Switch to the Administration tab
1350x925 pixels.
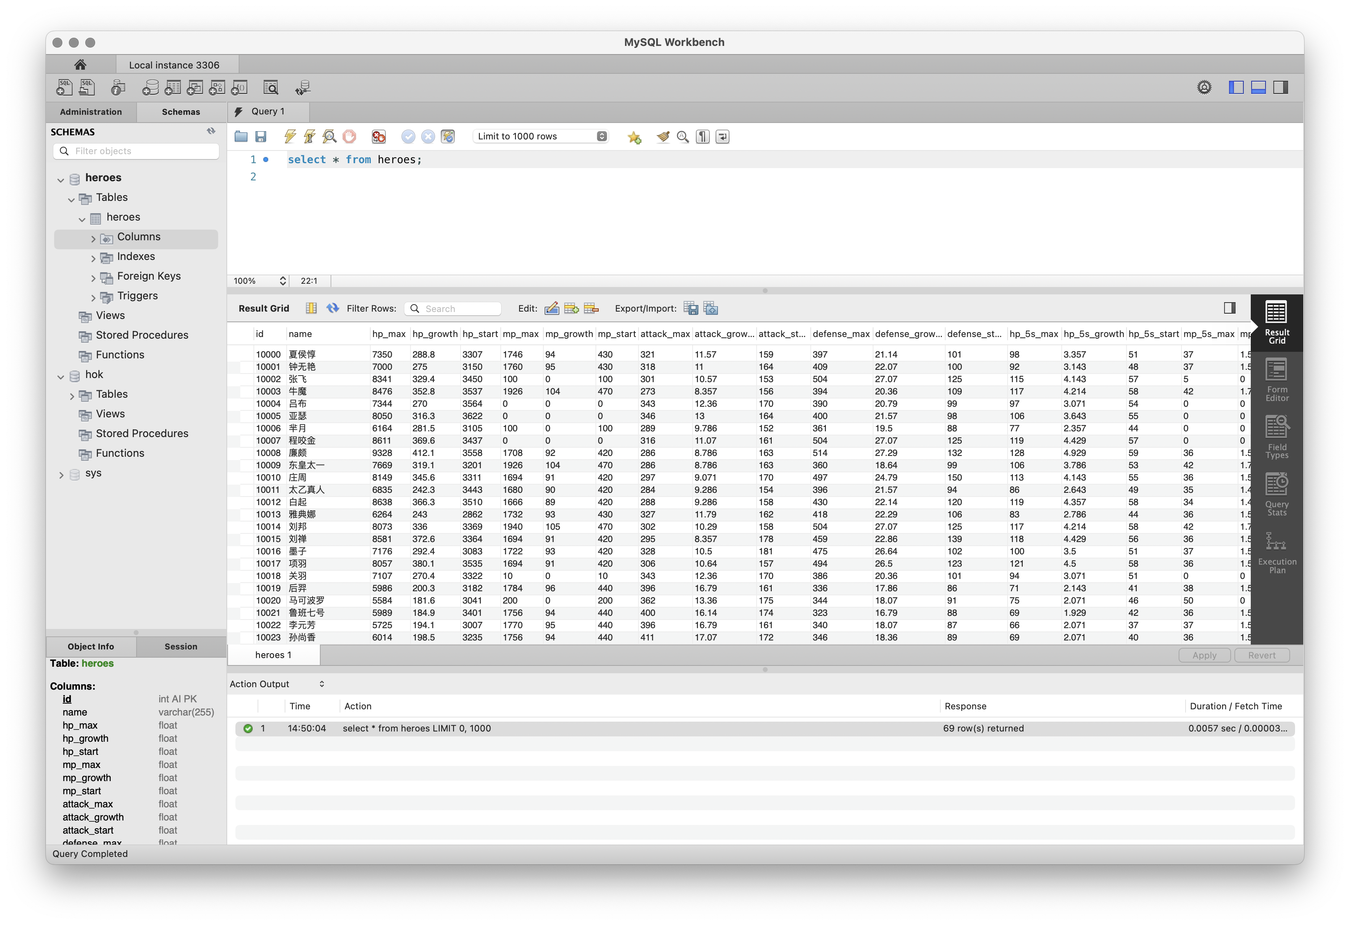91,112
